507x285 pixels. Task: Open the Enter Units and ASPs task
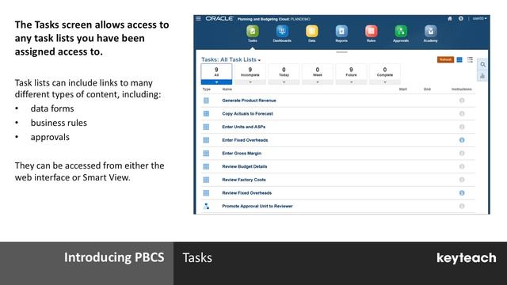coord(243,127)
